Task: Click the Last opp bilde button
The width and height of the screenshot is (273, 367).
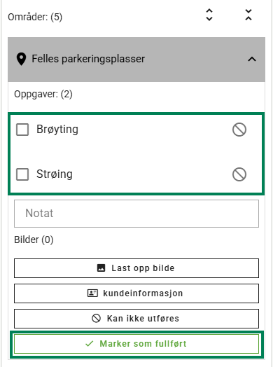Action: pyautogui.click(x=136, y=268)
